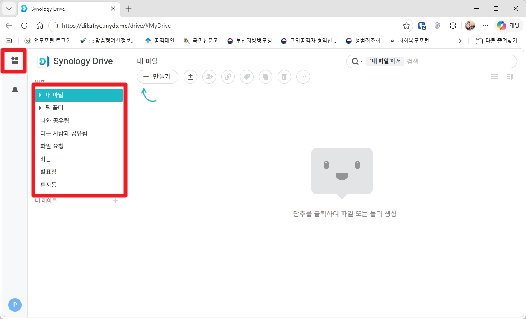Viewport: 526px width, 319px height.
Task: Toggle the sort order control
Action: click(x=510, y=77)
